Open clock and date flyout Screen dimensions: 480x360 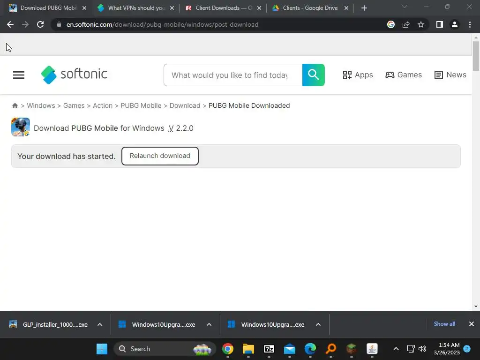tap(447, 349)
